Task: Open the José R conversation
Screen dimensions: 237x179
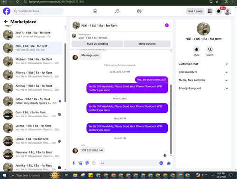Action: 32,34
